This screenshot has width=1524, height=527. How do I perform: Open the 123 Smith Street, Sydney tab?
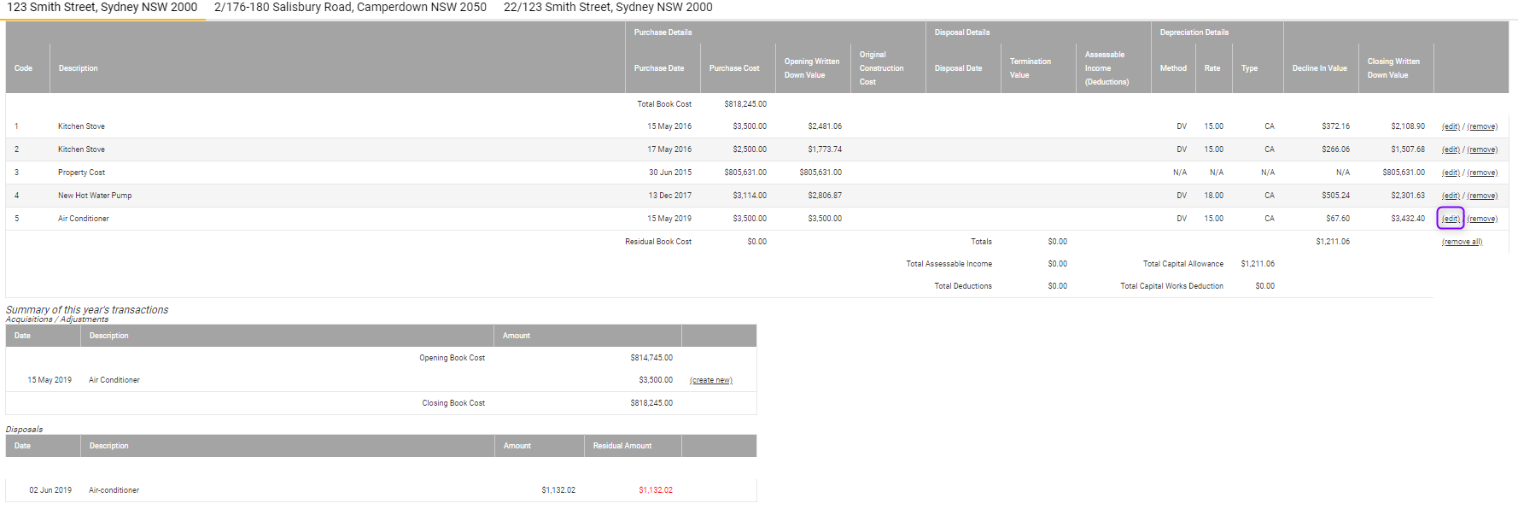pyautogui.click(x=102, y=8)
